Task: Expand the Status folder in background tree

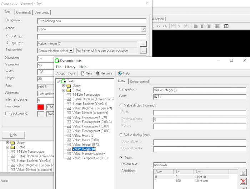Action: click(7, 147)
